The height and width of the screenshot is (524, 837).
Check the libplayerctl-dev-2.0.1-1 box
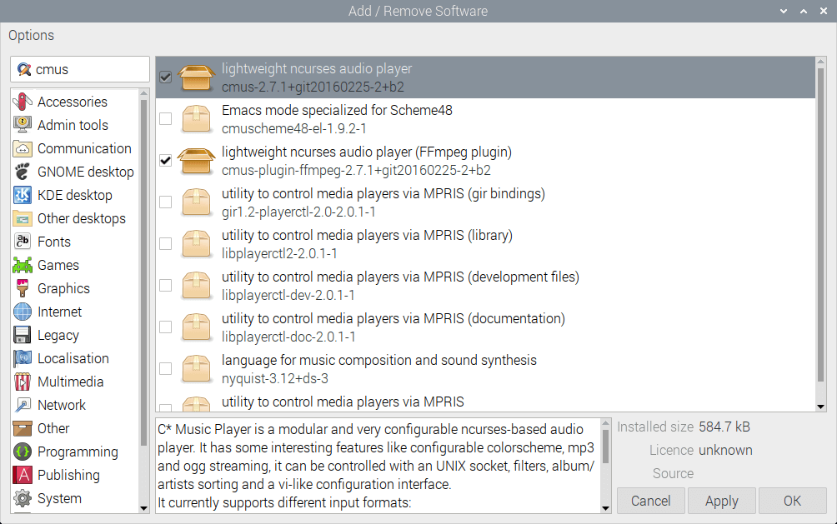(x=165, y=285)
